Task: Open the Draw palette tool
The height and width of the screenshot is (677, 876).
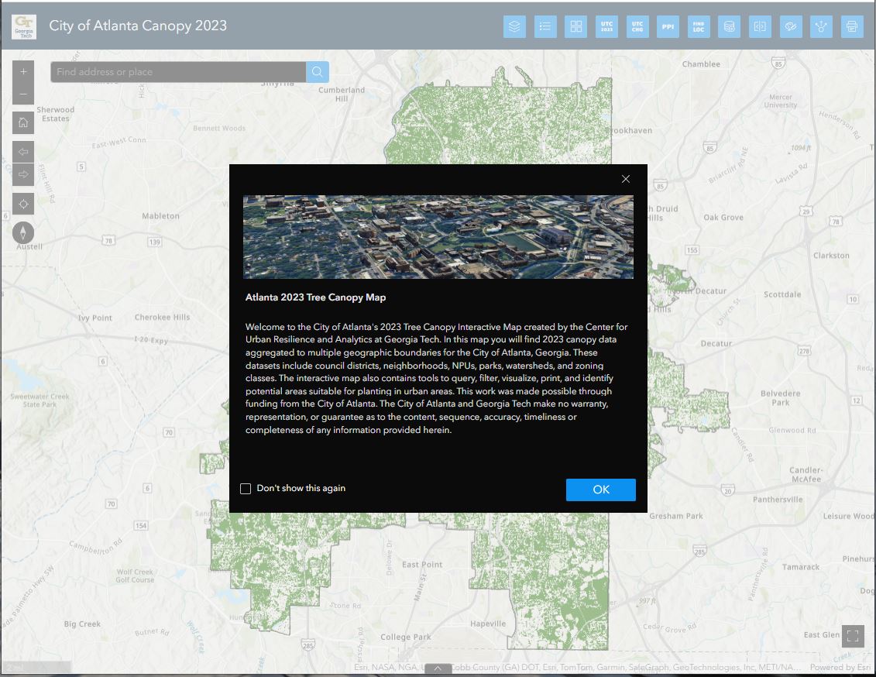Action: pos(791,26)
